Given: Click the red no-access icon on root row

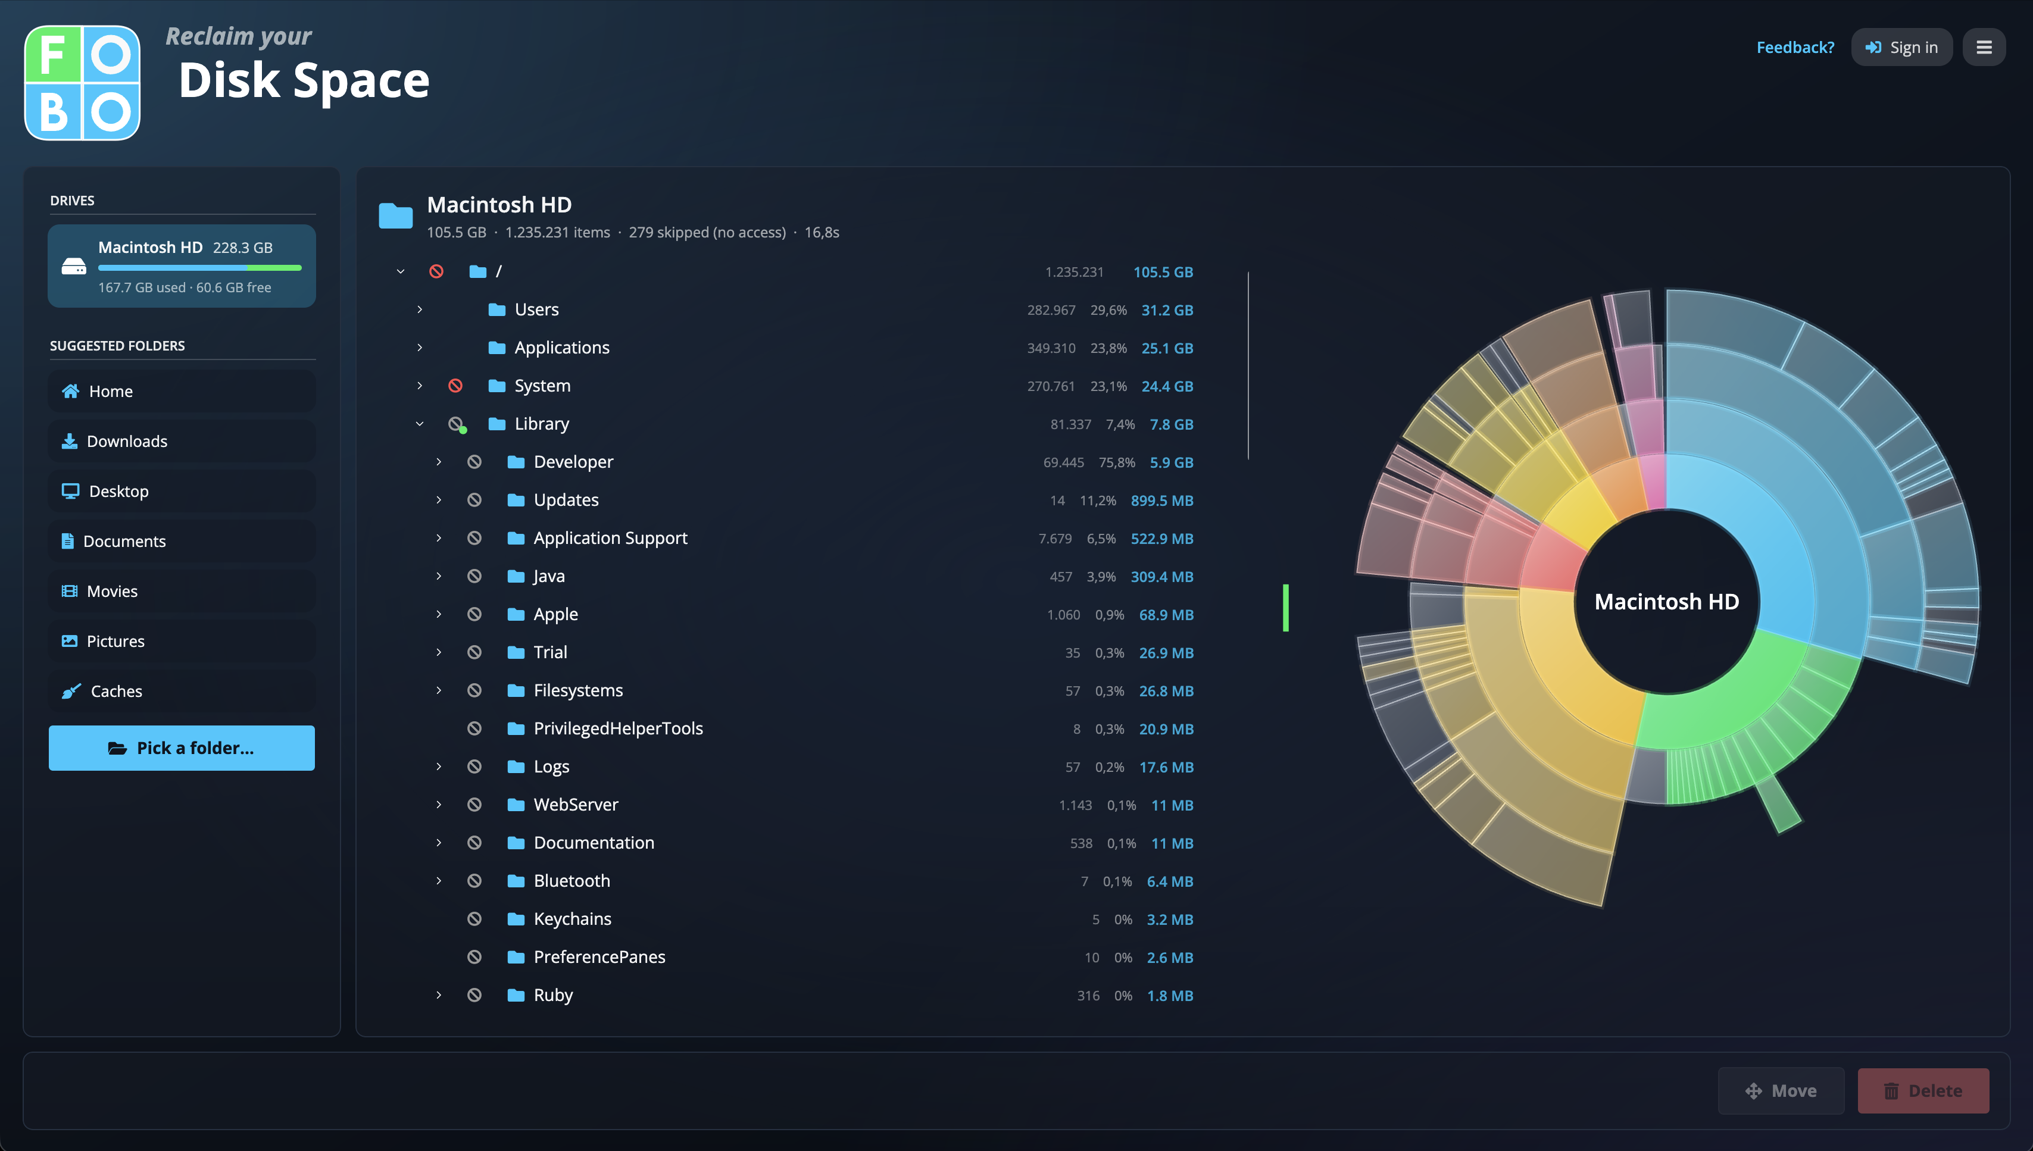Looking at the screenshot, I should point(436,271).
